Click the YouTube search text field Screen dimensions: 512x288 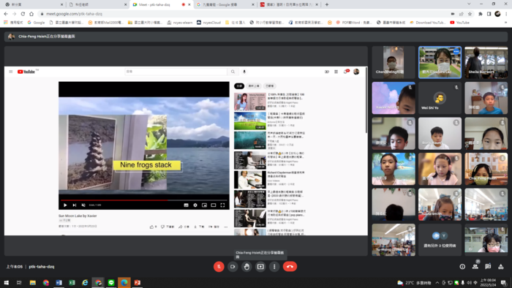(176, 72)
